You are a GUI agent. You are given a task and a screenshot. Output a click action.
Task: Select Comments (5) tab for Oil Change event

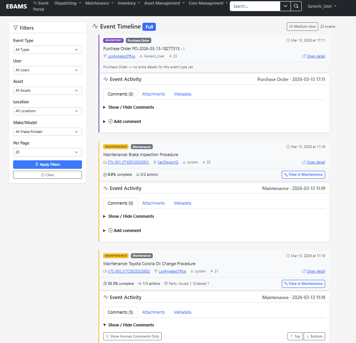tap(120, 312)
